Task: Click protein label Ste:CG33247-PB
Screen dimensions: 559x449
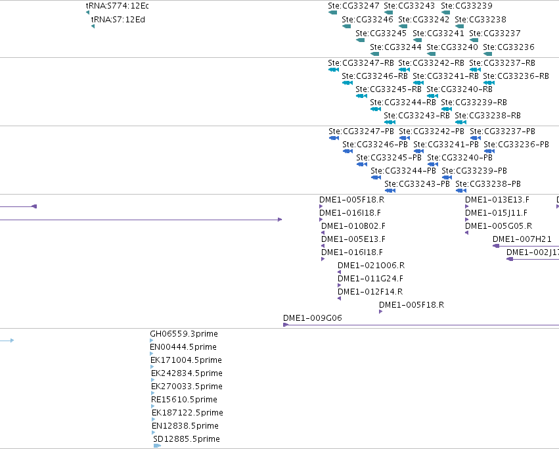Action: (361, 131)
